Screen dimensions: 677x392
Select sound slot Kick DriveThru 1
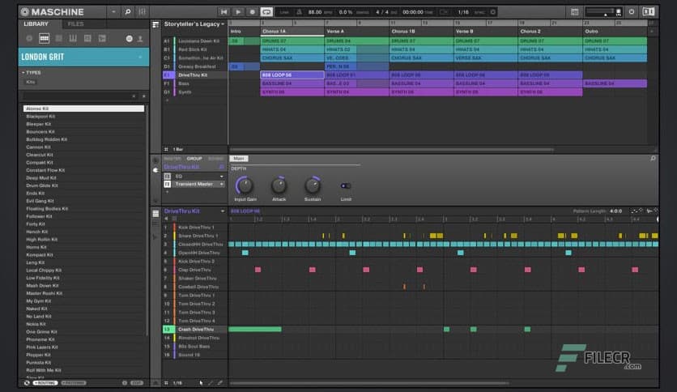pyautogui.click(x=194, y=227)
